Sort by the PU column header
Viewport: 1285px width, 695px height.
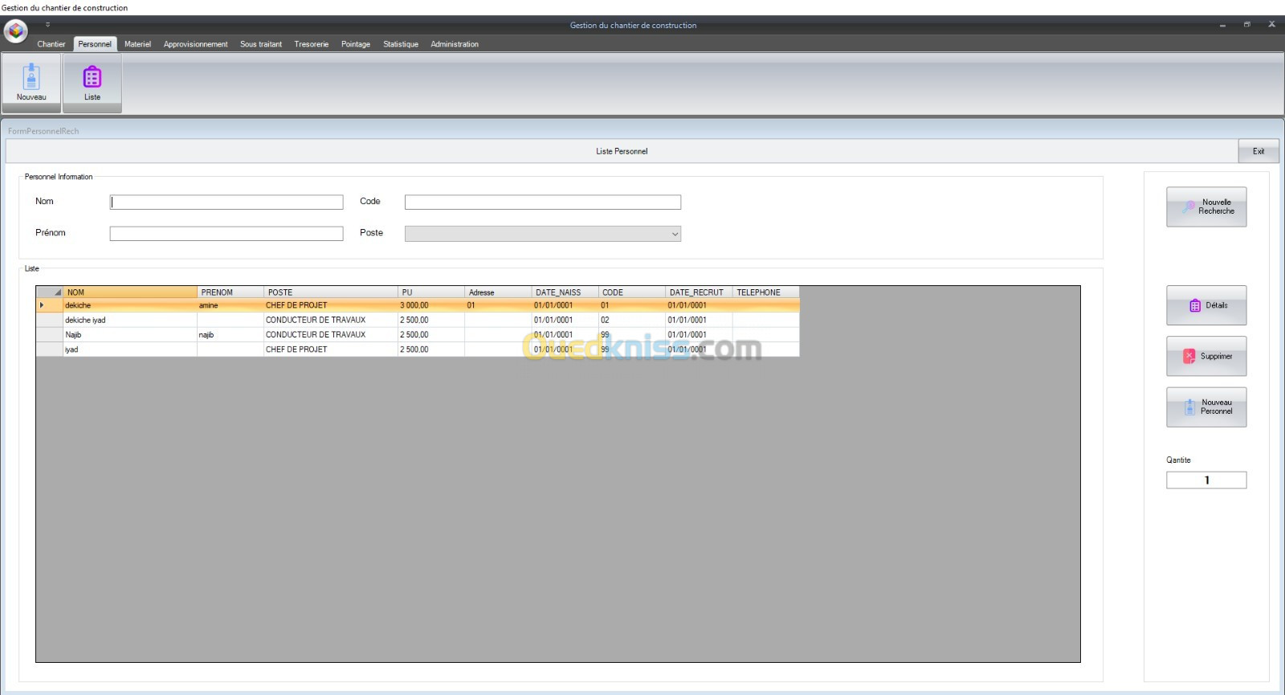coord(431,292)
